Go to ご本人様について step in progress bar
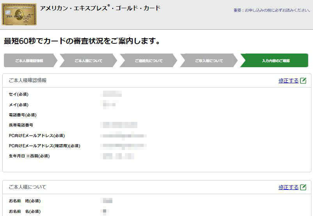This screenshot has width=313, height=216. point(89,61)
